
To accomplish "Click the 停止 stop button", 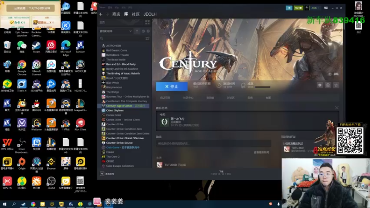I will (172, 86).
